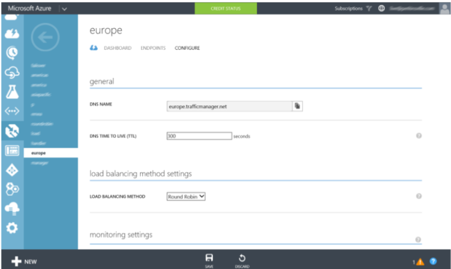Click the globe language icon in header
This screenshot has height=269, width=451.
(x=381, y=9)
